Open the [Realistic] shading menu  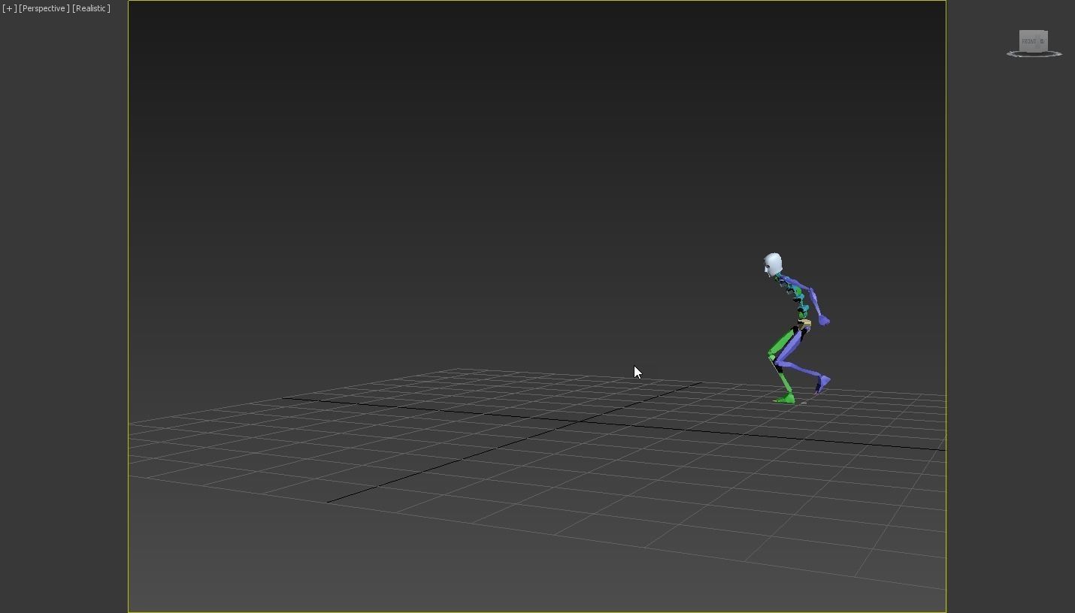(x=91, y=8)
